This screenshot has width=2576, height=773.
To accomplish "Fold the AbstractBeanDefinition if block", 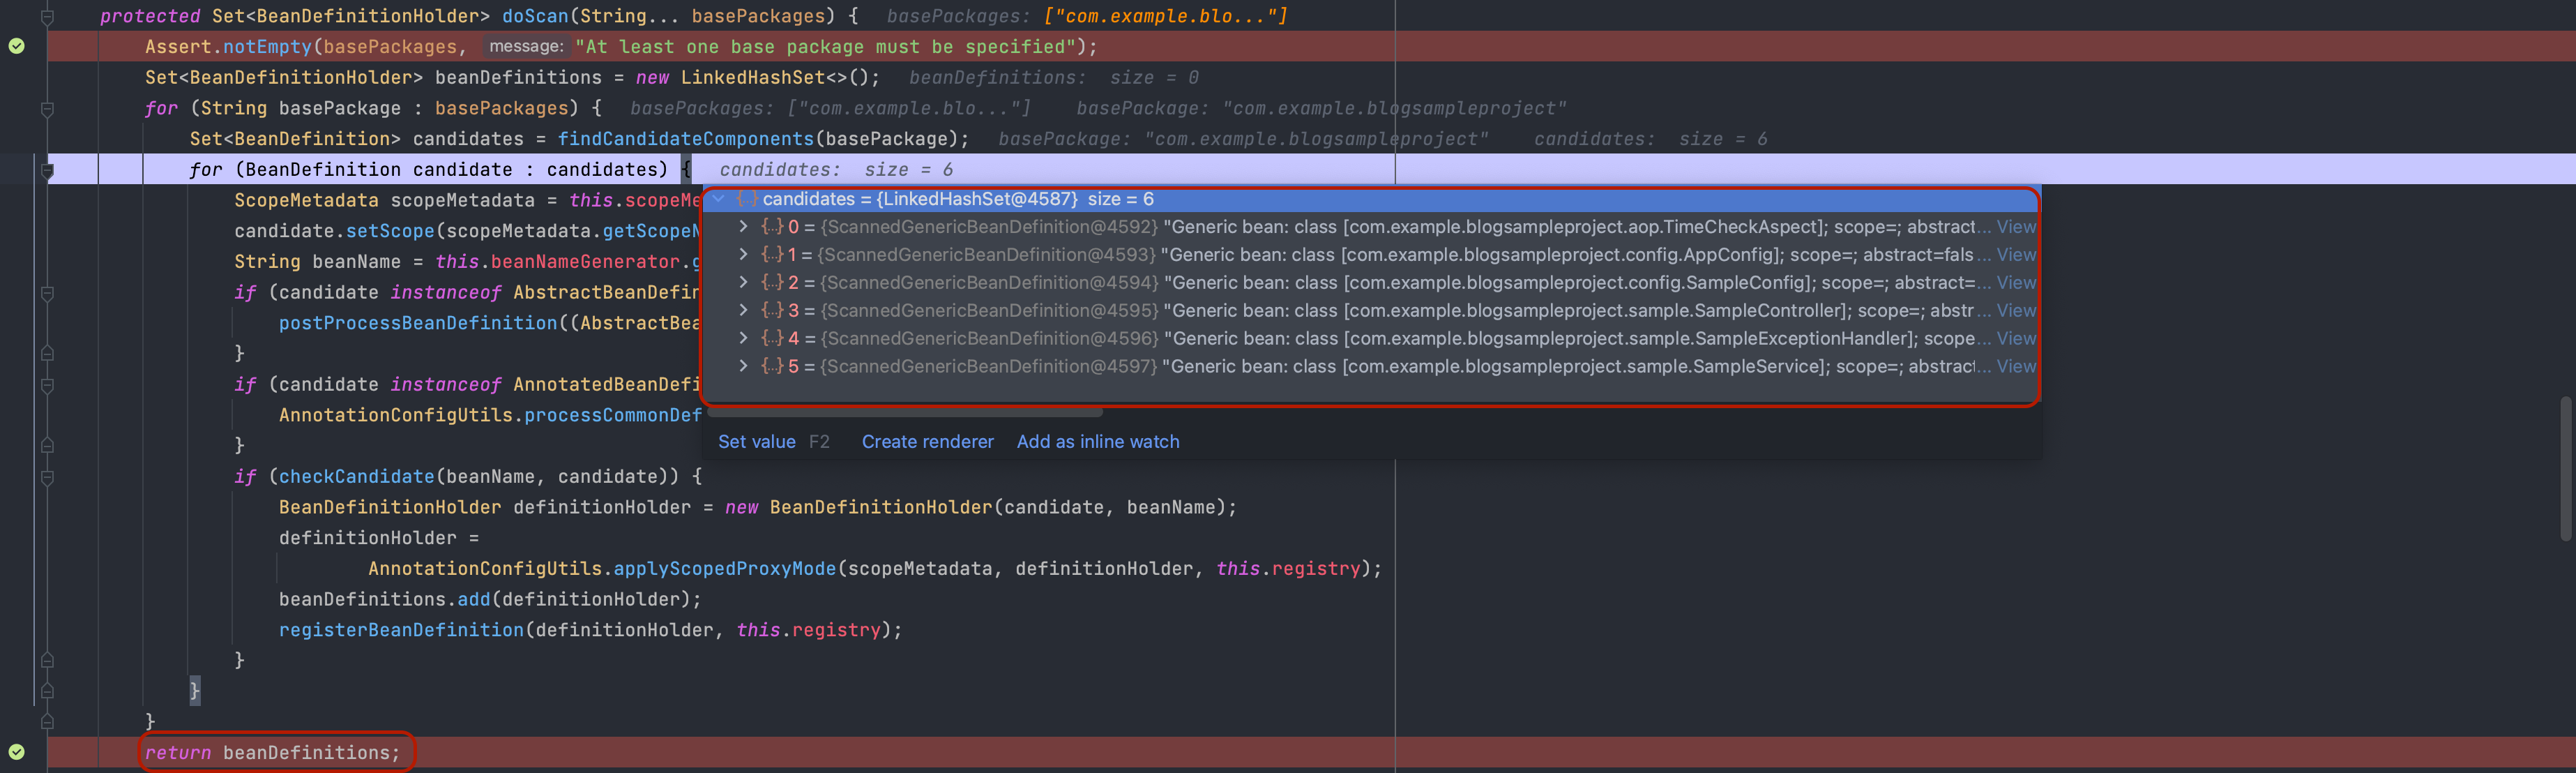I will coord(47,293).
